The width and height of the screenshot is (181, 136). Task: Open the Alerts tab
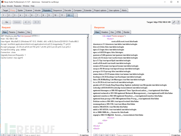click(x=124, y=11)
